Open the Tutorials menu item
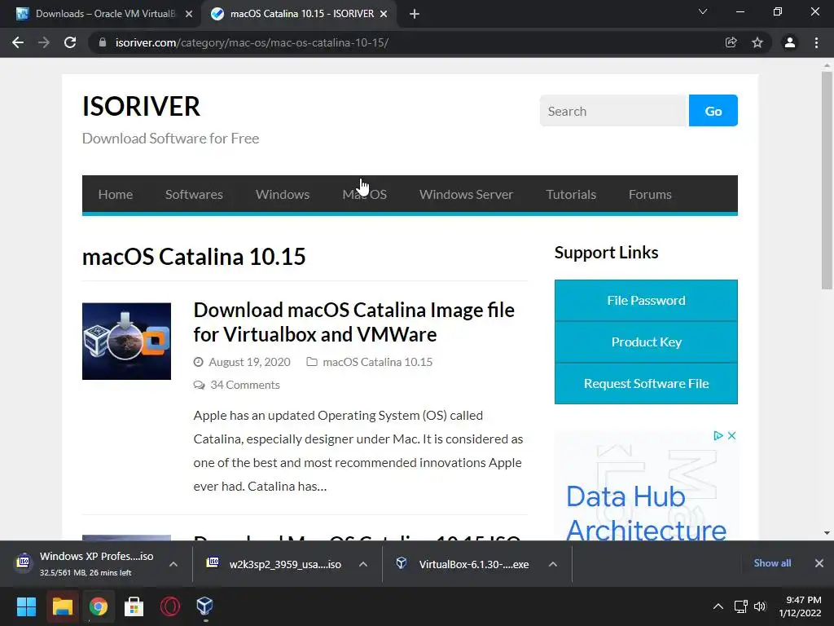 [x=571, y=194]
